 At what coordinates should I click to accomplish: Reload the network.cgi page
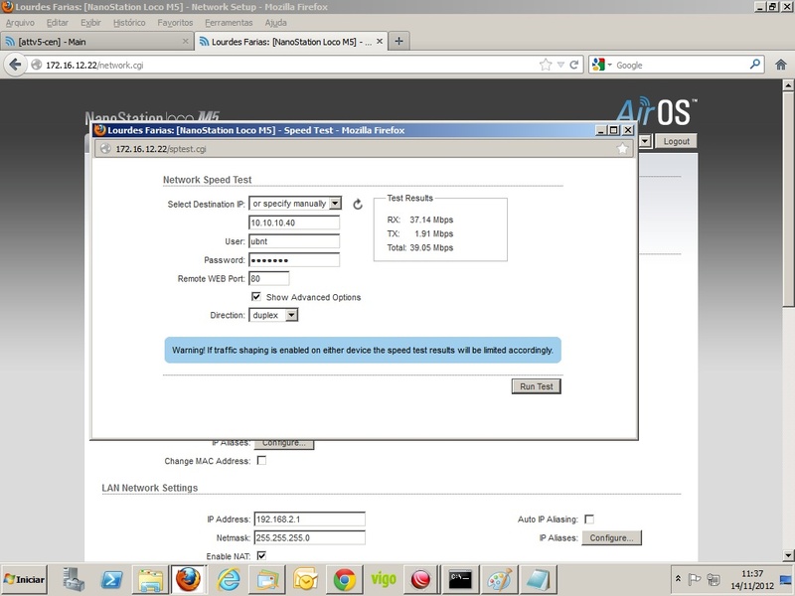point(574,65)
